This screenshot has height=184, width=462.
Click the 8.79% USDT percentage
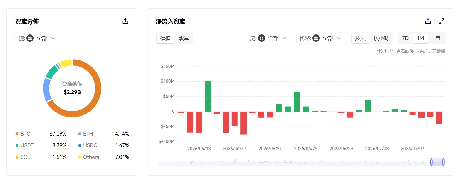click(x=59, y=145)
